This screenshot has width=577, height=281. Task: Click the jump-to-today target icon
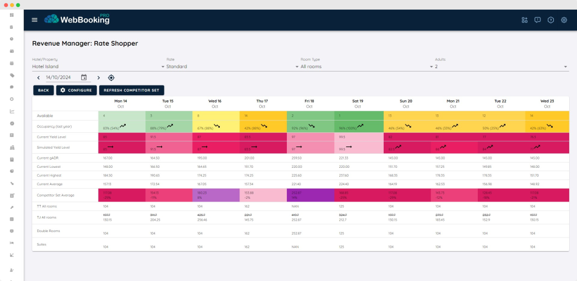111,78
